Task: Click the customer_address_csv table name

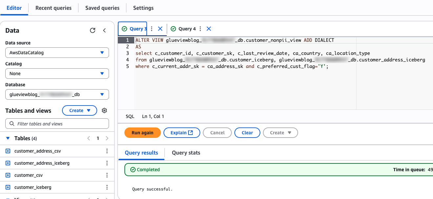Action: pos(38,151)
